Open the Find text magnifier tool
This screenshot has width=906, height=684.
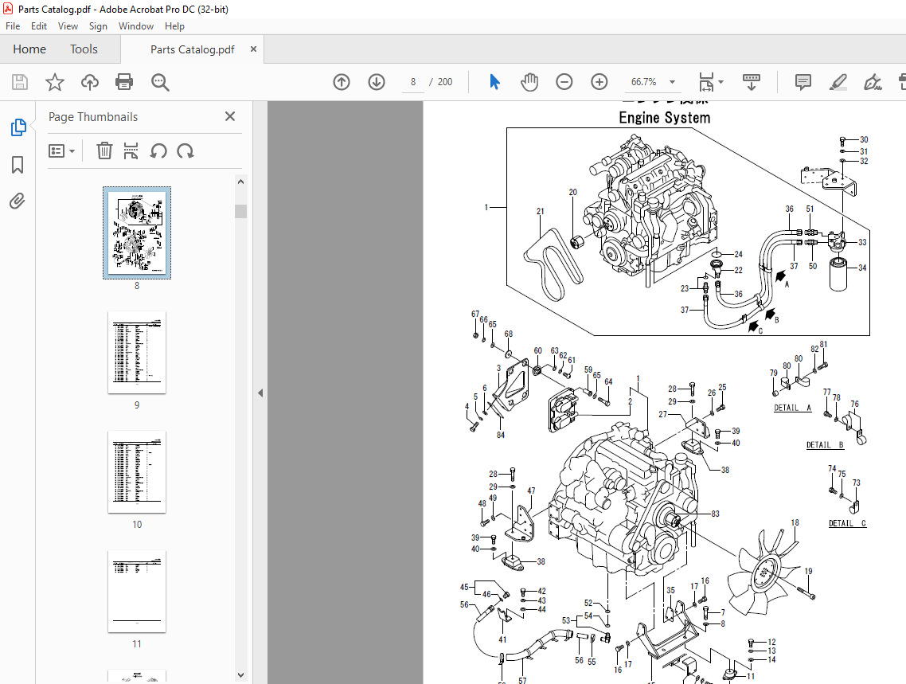coord(160,82)
